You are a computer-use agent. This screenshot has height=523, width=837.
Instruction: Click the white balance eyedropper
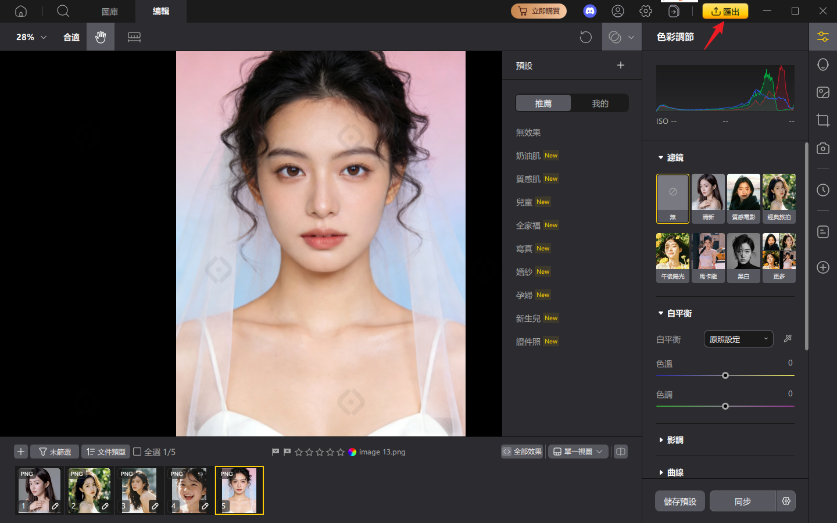[x=788, y=339]
